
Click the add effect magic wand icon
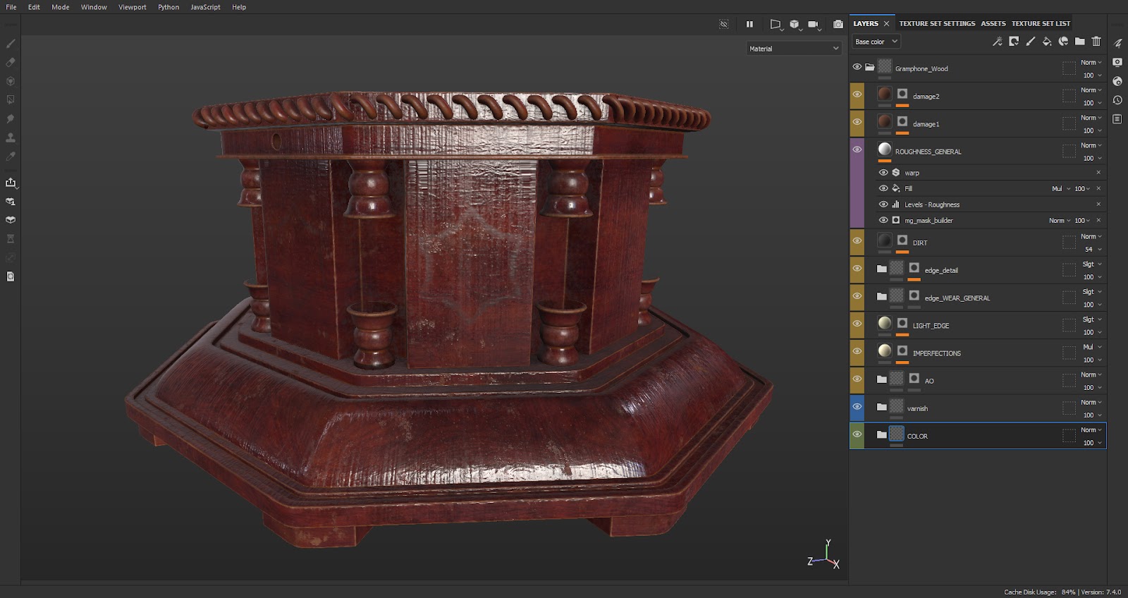point(997,42)
